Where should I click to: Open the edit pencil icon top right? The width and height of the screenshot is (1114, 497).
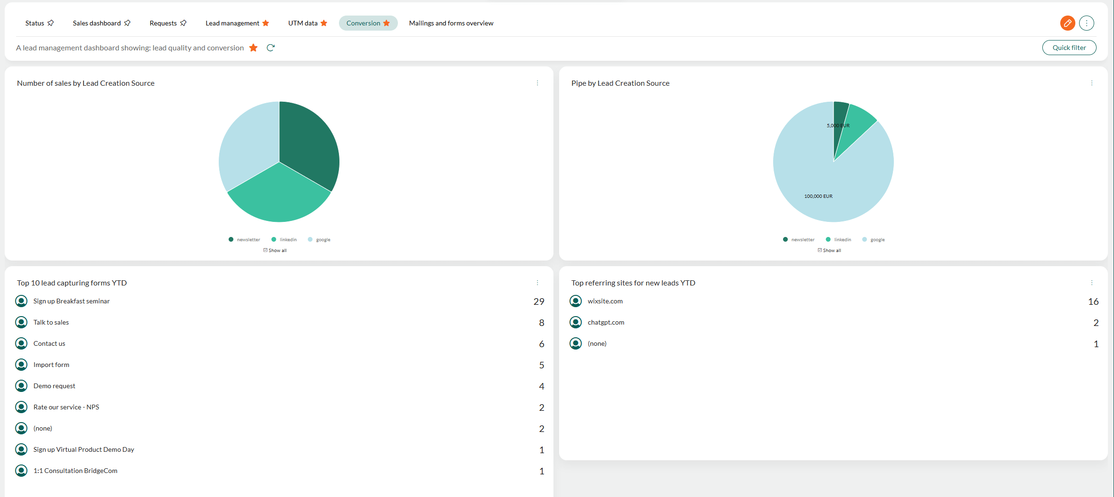point(1068,23)
